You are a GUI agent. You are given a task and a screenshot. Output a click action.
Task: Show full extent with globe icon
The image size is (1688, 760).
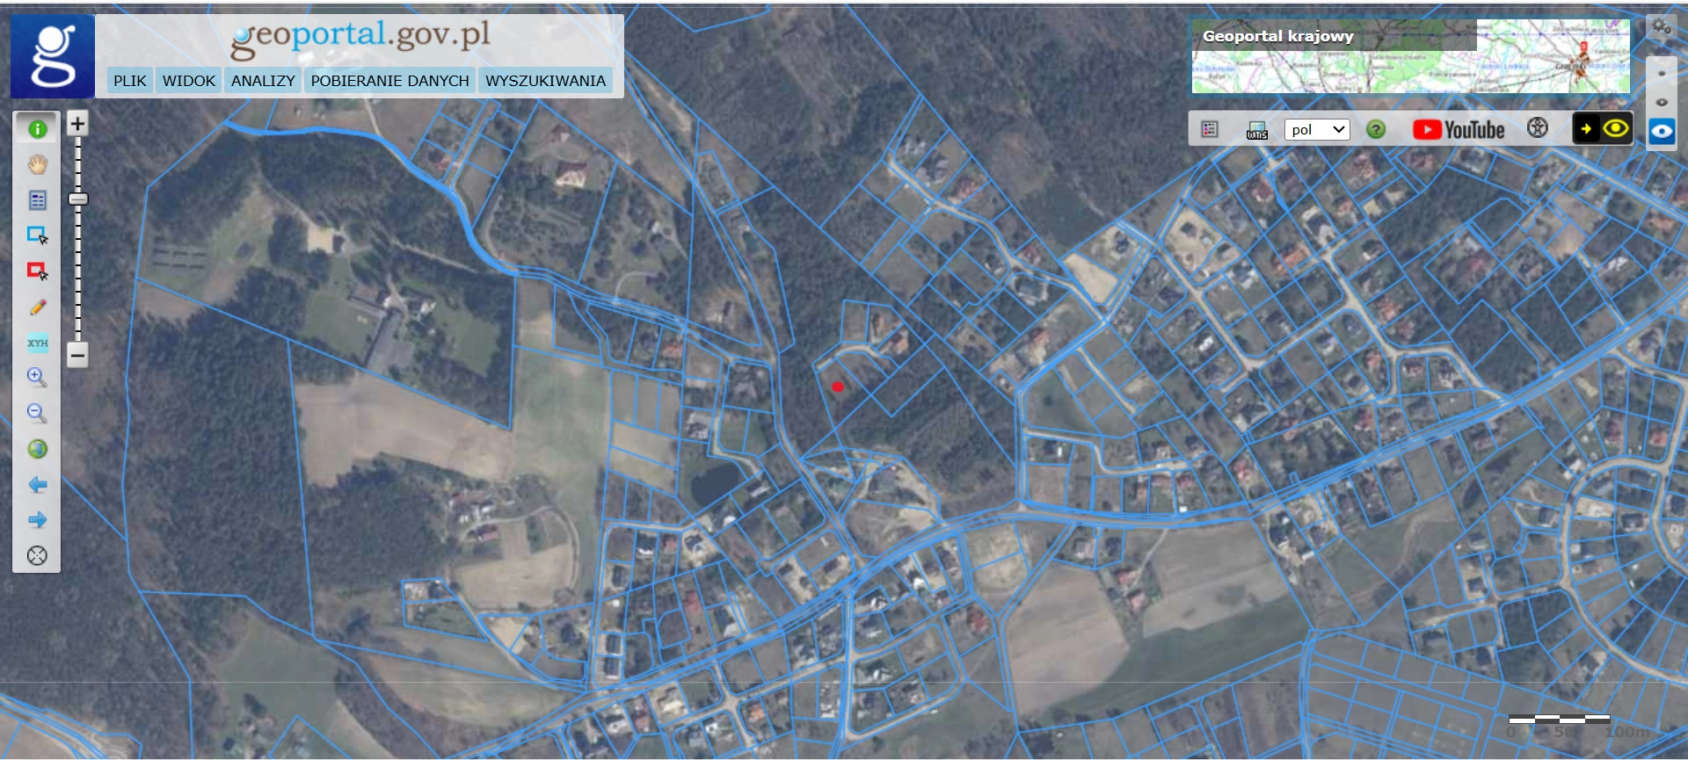tap(37, 449)
